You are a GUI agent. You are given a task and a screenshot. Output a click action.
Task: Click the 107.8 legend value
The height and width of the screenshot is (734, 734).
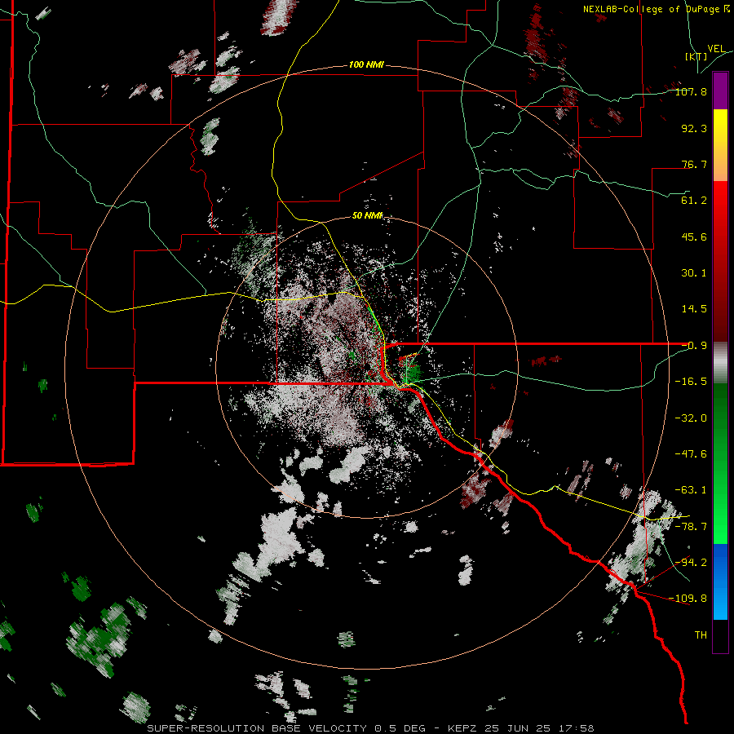(x=691, y=91)
